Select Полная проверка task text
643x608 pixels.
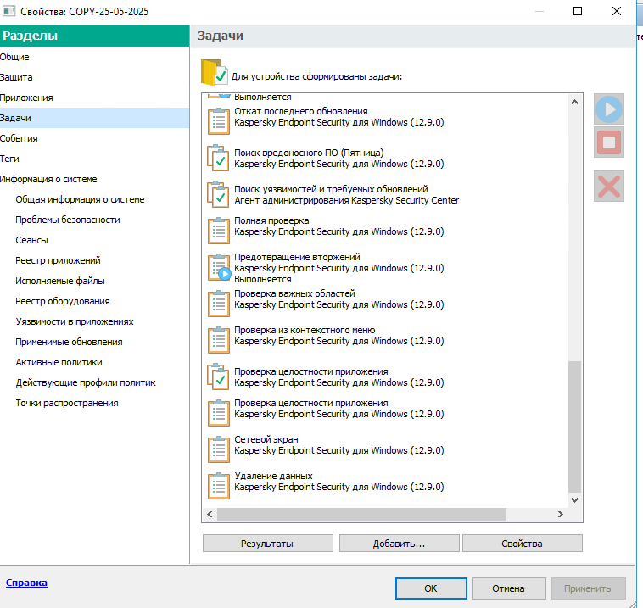271,220
